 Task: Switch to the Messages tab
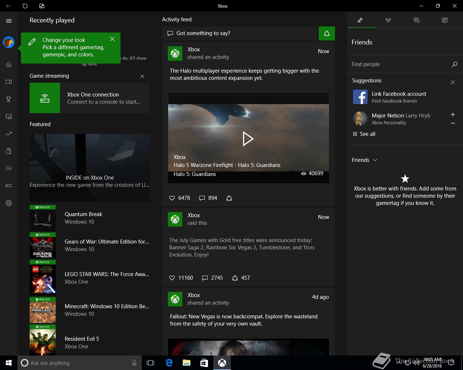click(416, 20)
